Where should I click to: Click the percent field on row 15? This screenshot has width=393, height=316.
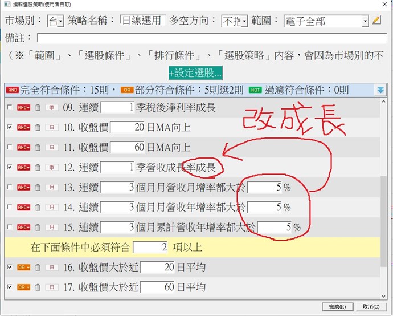275,228
